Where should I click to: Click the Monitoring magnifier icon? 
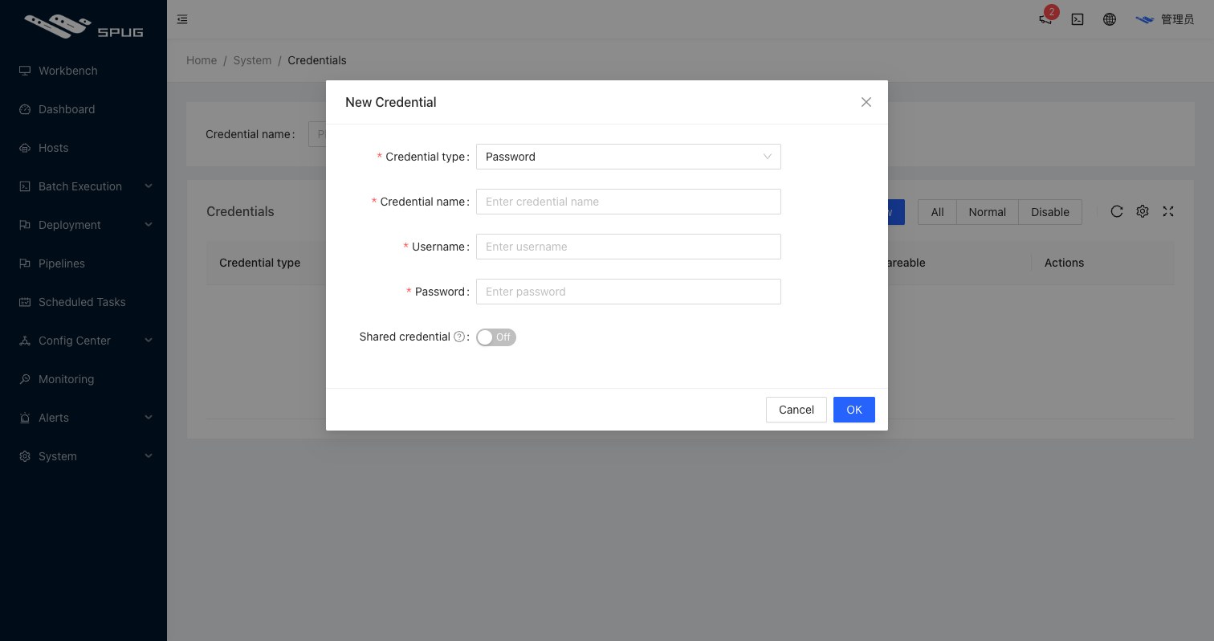pyautogui.click(x=25, y=379)
